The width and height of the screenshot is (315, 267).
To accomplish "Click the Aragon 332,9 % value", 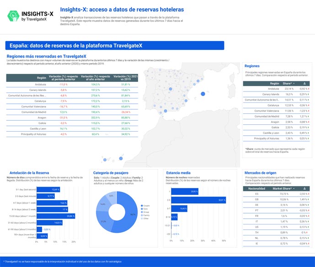I will pos(96,117).
